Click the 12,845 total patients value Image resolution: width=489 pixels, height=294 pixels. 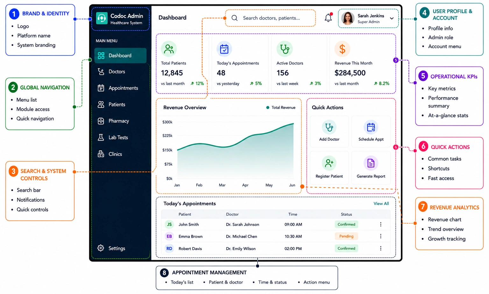pos(172,73)
